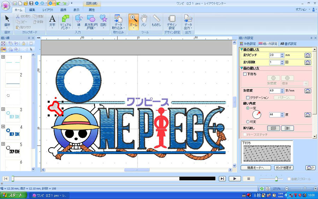Viewport: 318px width, 199px height.
Task: Open the レイアウト ribbon tab
Action: (x=48, y=10)
